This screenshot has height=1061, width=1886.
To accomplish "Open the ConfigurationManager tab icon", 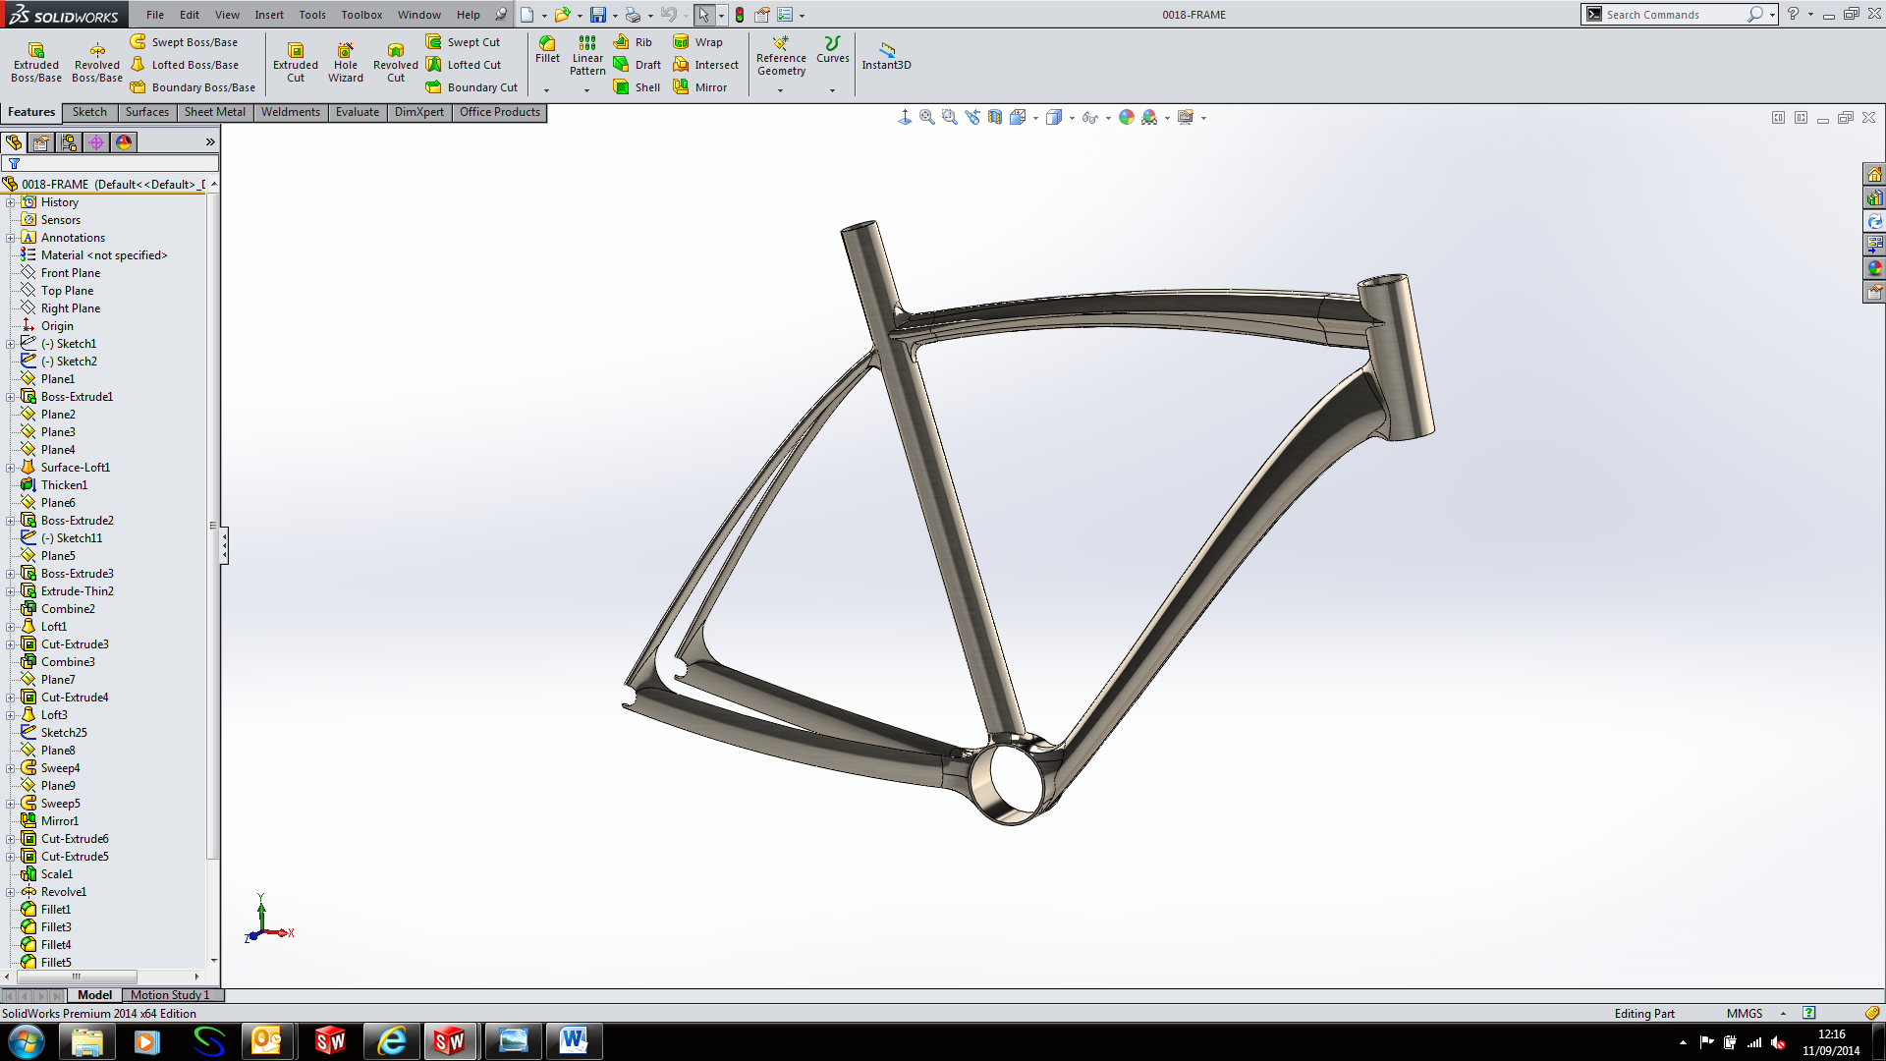I will pos(69,142).
